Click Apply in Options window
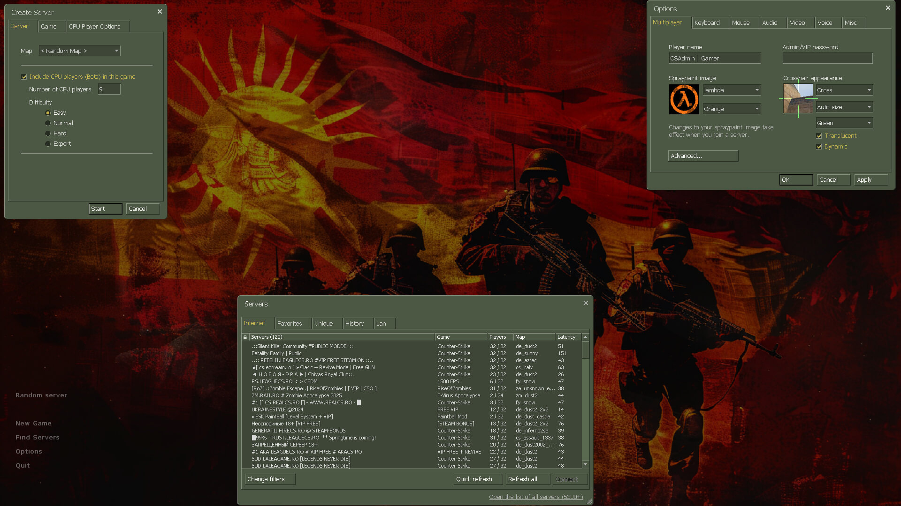This screenshot has height=506, width=901. coord(871,180)
